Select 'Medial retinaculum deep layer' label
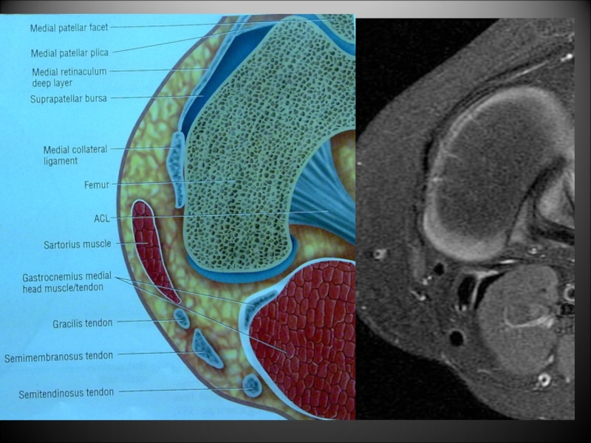The height and width of the screenshot is (443, 591). tap(69, 78)
